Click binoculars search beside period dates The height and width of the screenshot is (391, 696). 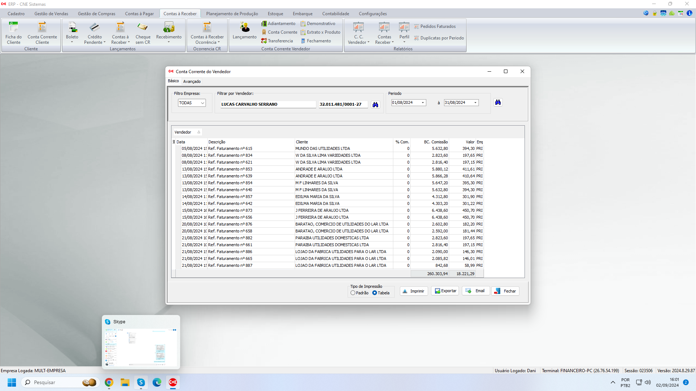(x=498, y=102)
